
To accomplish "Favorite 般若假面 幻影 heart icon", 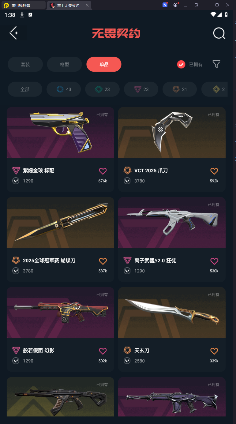I will click(103, 351).
